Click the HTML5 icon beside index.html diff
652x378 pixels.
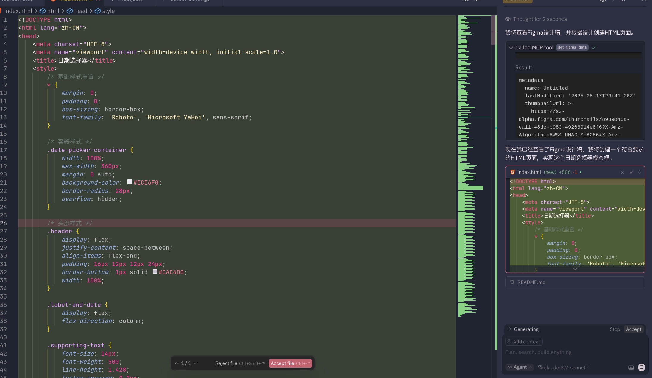pyautogui.click(x=512, y=172)
